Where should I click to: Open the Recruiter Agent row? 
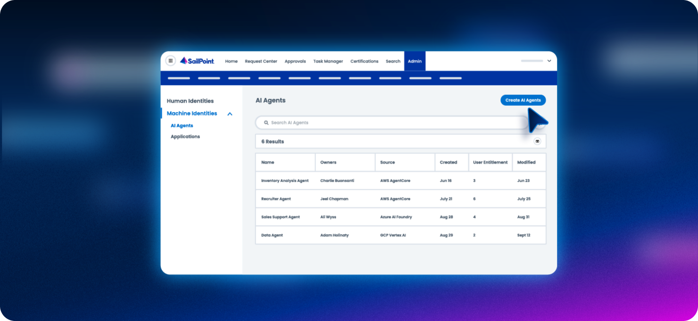(401, 199)
